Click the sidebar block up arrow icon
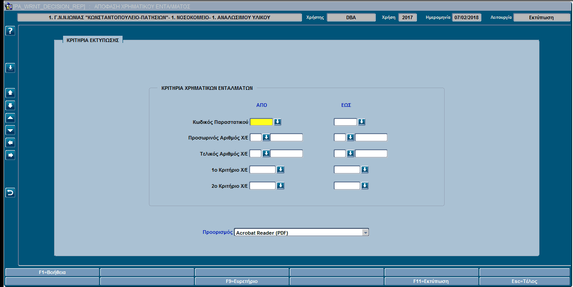This screenshot has height=287, width=573. pyautogui.click(x=10, y=93)
